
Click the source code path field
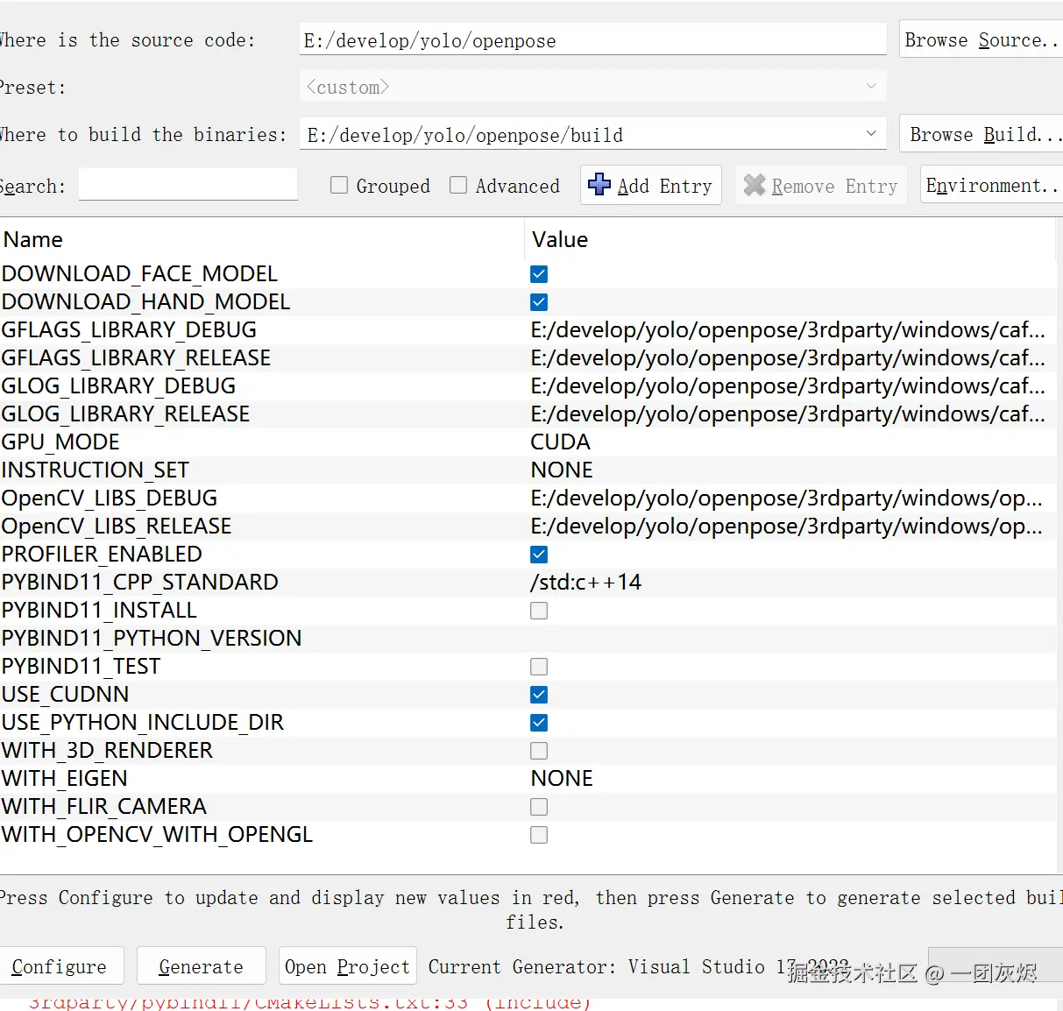coord(592,39)
